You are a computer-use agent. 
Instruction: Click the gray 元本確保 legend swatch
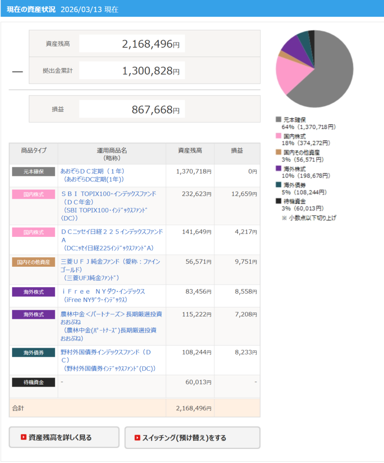point(278,119)
